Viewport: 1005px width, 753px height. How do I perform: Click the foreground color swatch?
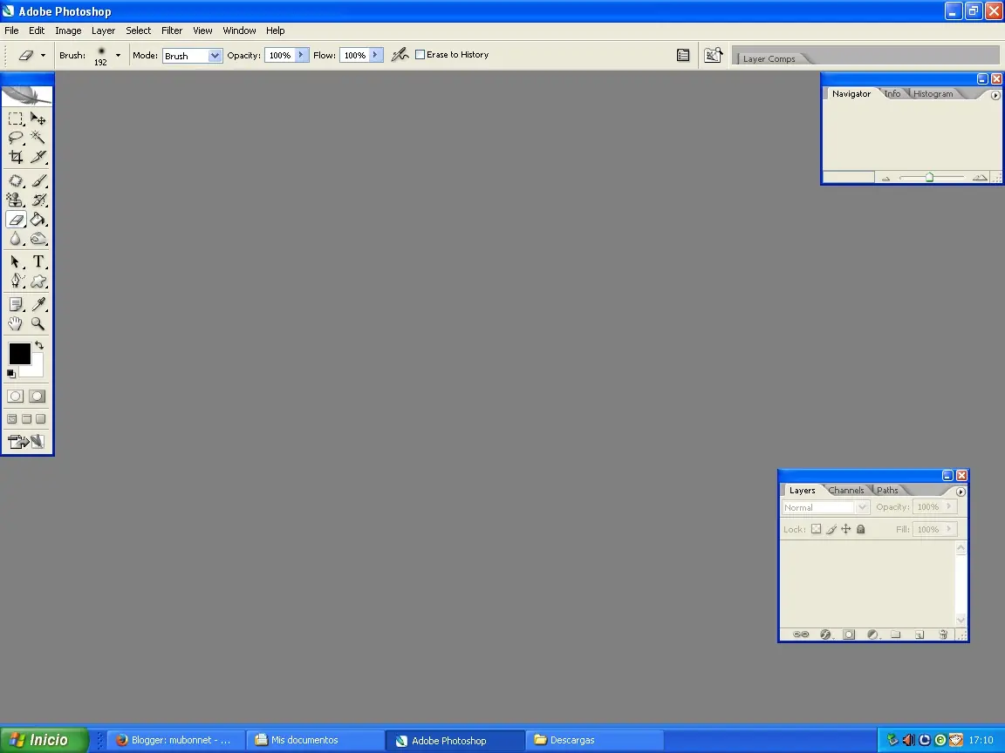[20, 354]
